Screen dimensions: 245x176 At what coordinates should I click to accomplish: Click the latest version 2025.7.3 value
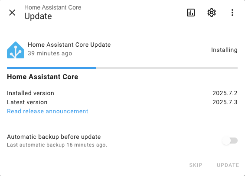coord(225,102)
